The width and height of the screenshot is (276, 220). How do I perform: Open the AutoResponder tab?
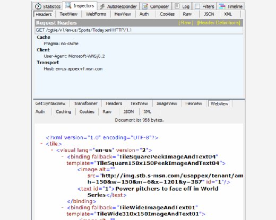118,6
